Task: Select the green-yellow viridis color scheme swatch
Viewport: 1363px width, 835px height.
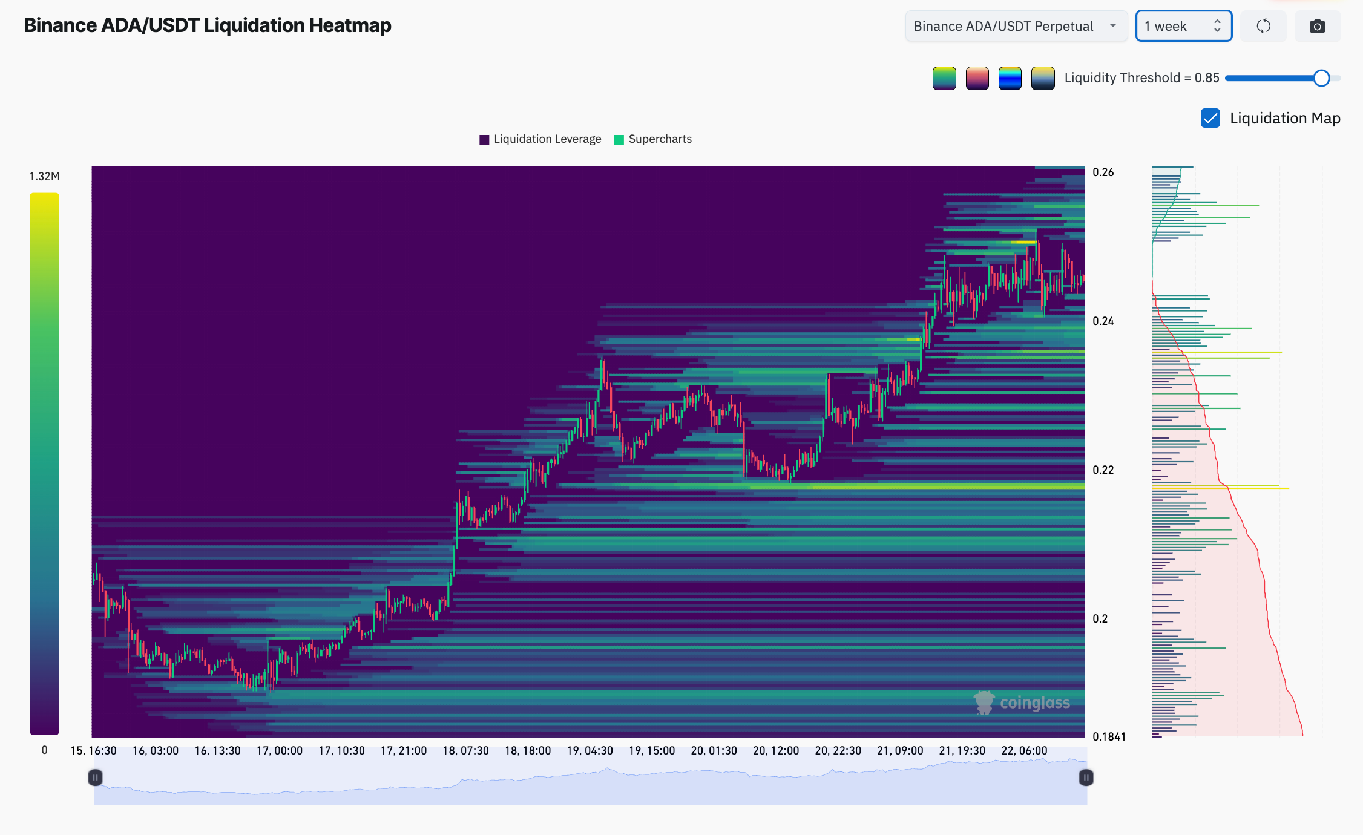Action: 944,78
